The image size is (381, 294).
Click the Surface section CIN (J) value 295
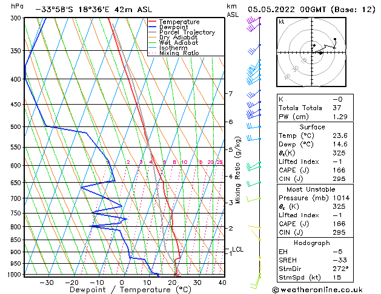tap(339, 179)
